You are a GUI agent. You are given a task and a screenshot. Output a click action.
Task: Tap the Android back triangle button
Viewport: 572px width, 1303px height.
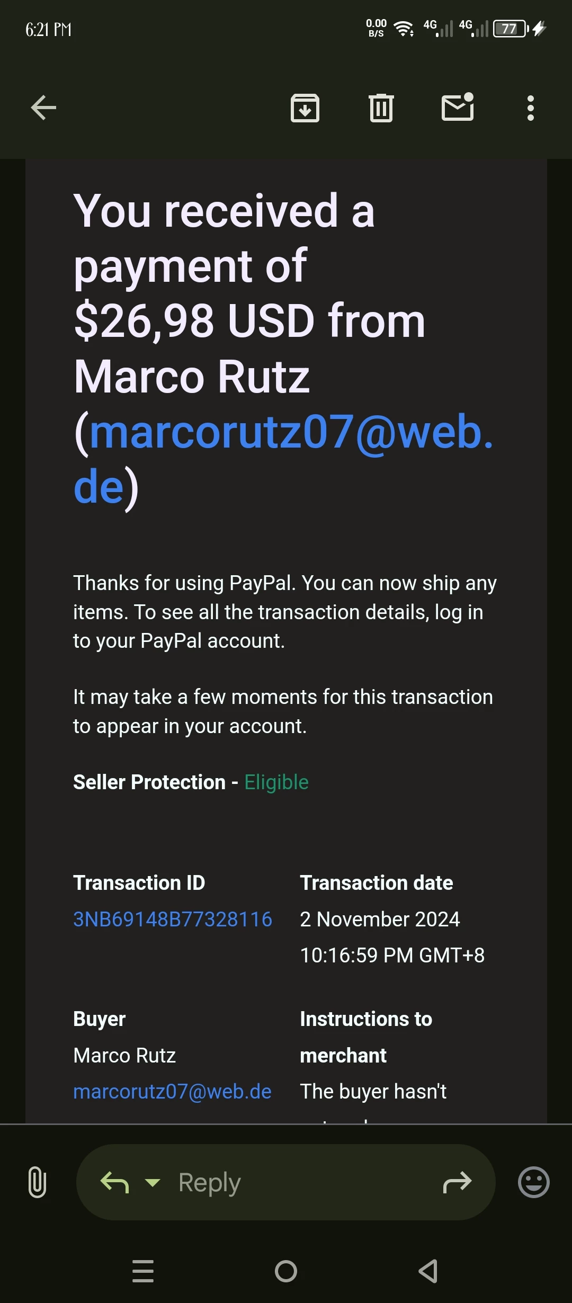click(428, 1271)
